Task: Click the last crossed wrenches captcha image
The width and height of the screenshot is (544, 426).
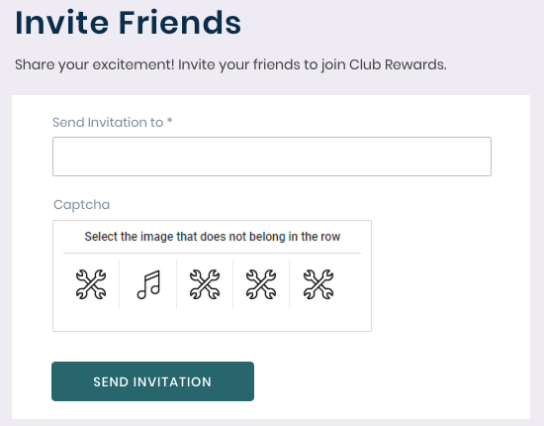Action: click(x=318, y=284)
